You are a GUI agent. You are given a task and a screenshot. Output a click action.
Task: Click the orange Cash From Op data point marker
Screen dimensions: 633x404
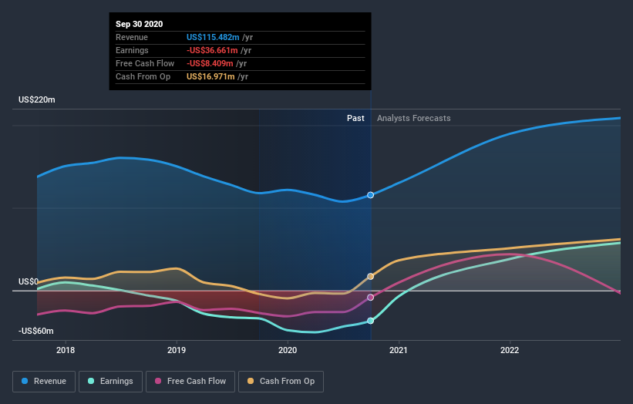point(370,277)
